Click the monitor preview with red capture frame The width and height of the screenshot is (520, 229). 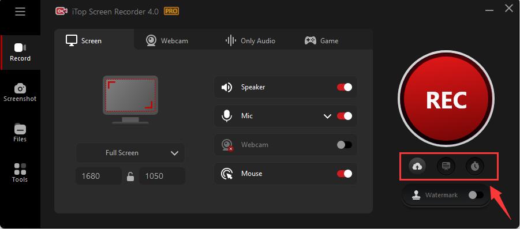(x=130, y=100)
